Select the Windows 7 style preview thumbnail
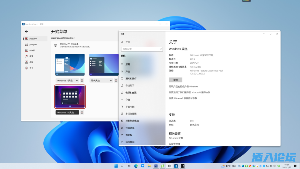 [x=70, y=65]
